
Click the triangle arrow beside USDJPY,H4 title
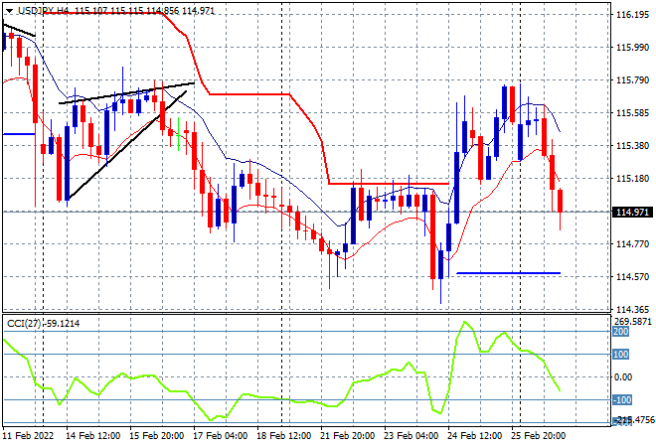[9, 11]
